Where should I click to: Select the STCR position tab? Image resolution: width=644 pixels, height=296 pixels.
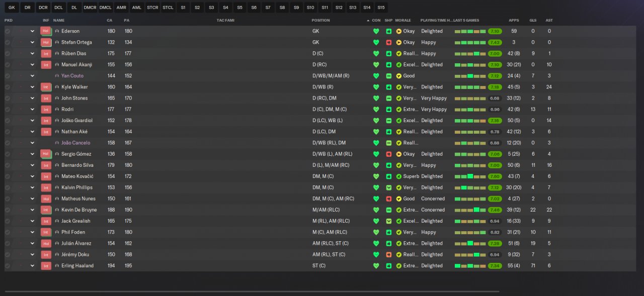tap(152, 8)
